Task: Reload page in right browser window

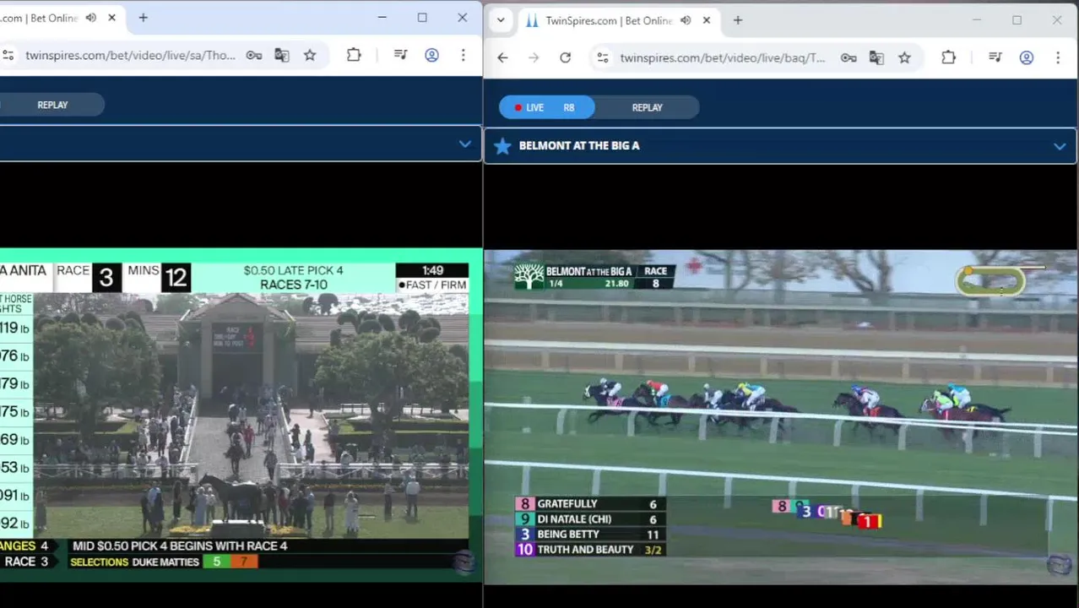Action: coord(565,57)
